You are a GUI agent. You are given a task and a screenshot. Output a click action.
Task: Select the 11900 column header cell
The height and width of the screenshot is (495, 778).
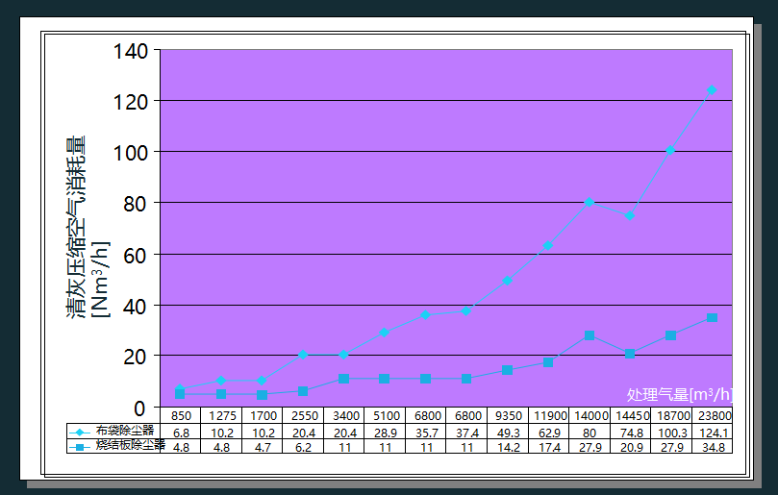pos(549,415)
